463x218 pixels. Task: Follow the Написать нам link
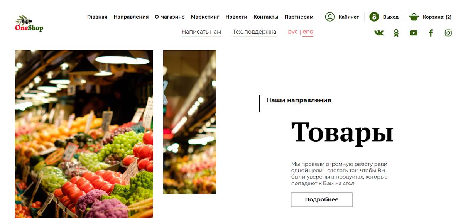point(201,32)
